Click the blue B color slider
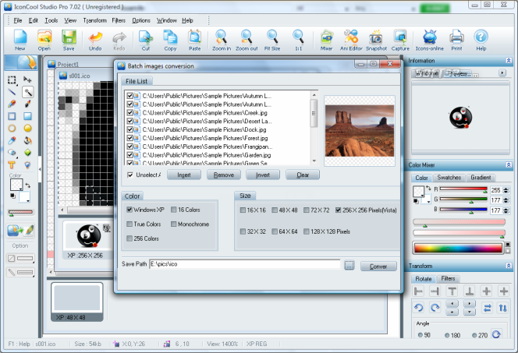Image resolution: width=518 pixels, height=353 pixels. coord(463,209)
